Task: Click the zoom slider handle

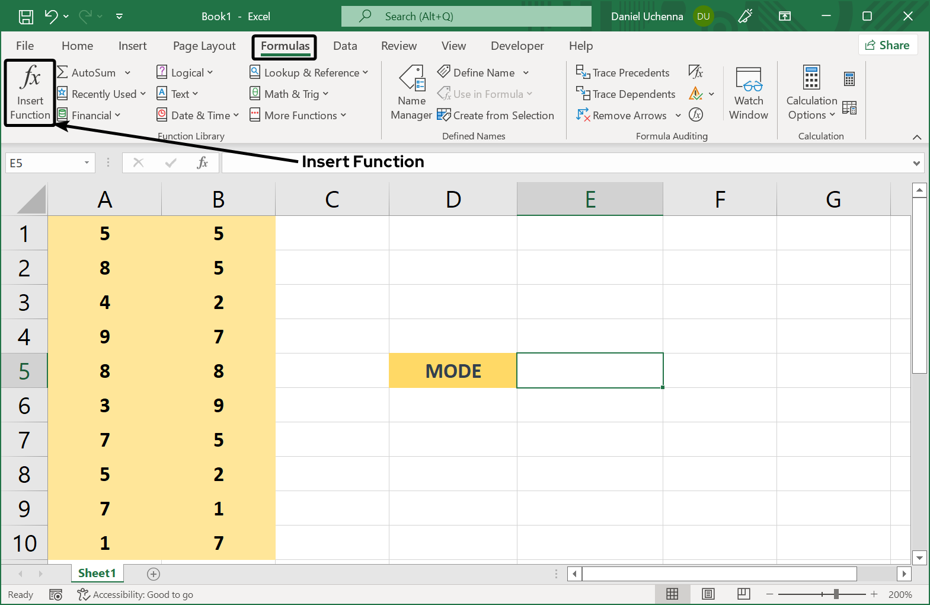Action: click(836, 594)
